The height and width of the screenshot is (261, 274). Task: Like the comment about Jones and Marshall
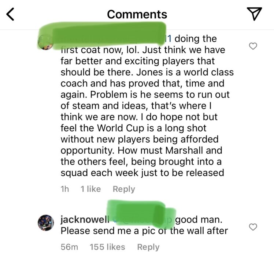tap(253, 46)
